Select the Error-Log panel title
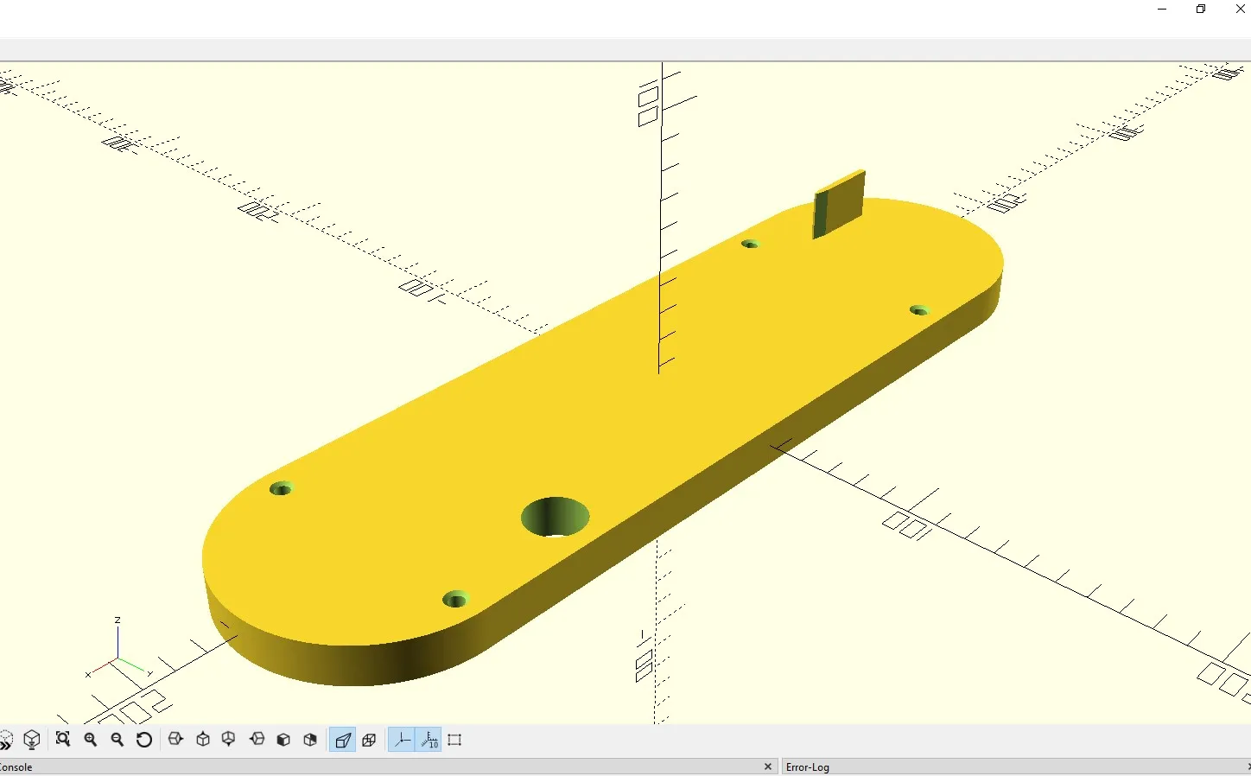Screen dimensions: 1251x776 (x=808, y=766)
